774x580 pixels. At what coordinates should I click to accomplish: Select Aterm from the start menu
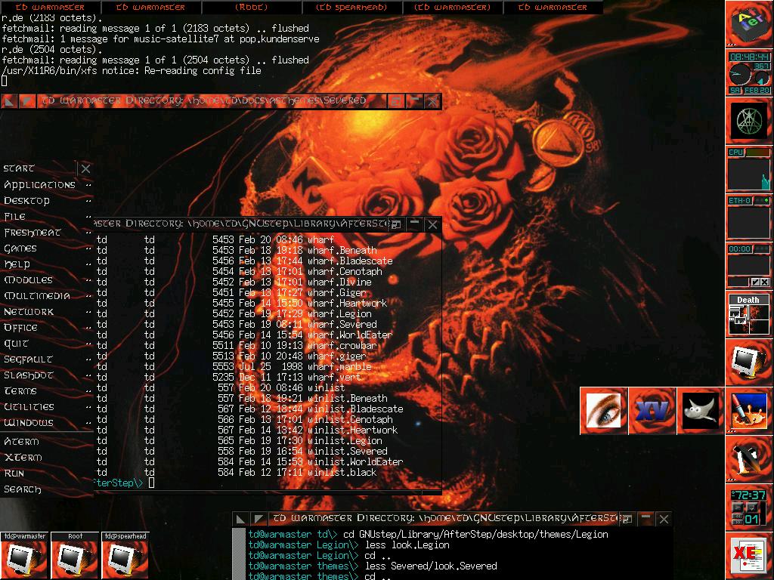[x=21, y=442]
